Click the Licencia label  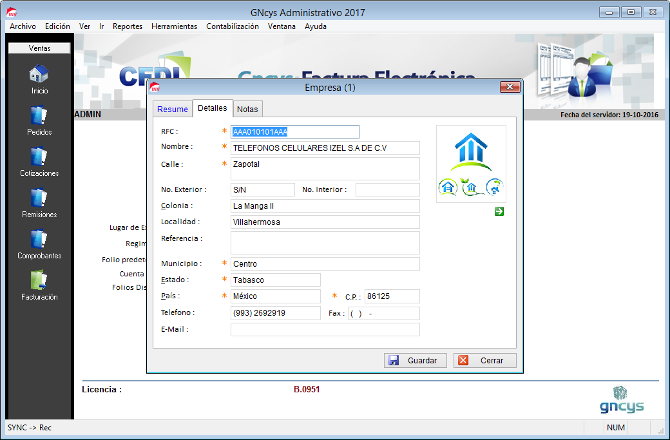pyautogui.click(x=102, y=390)
